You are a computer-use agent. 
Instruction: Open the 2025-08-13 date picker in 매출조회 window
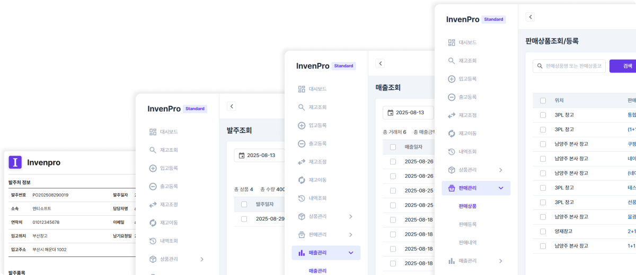[x=408, y=113]
